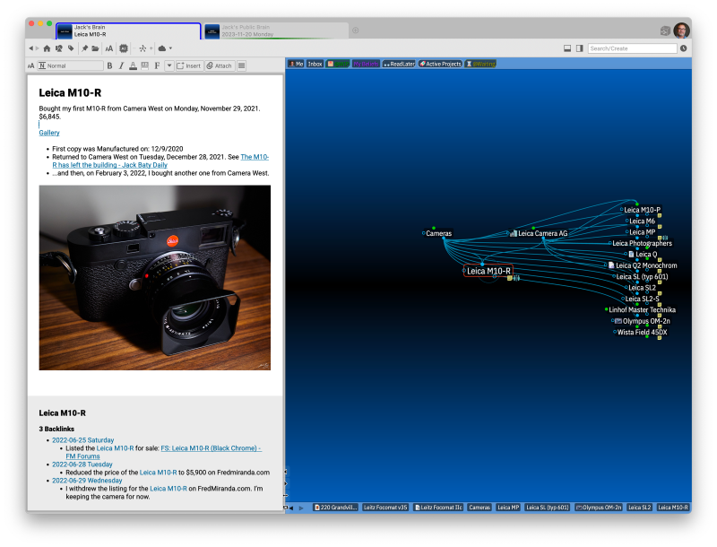
Task: Toggle horizontal split layout view
Action: tap(568, 48)
